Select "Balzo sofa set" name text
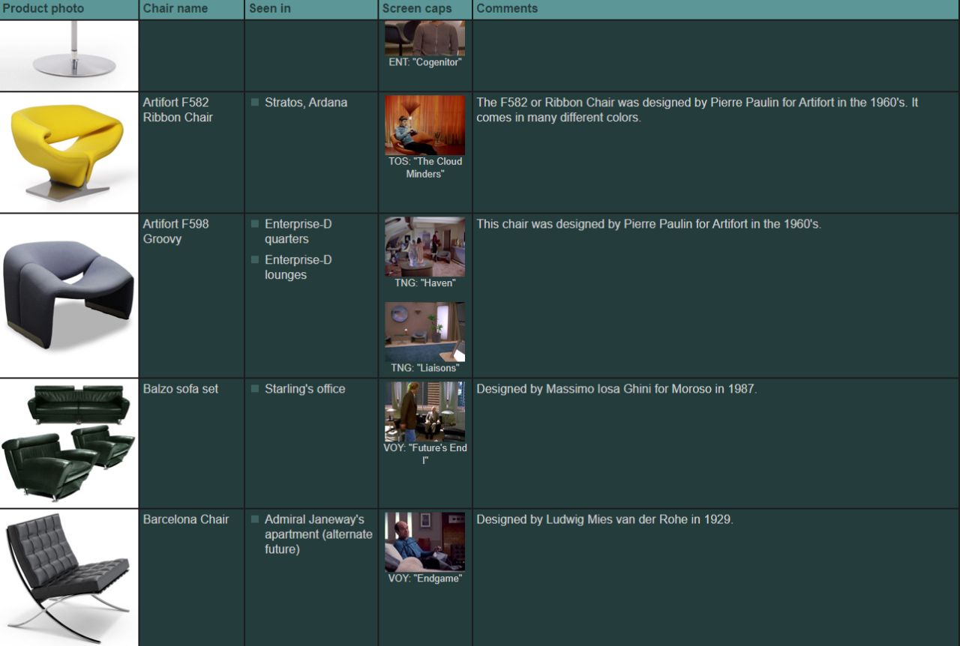 coord(181,389)
